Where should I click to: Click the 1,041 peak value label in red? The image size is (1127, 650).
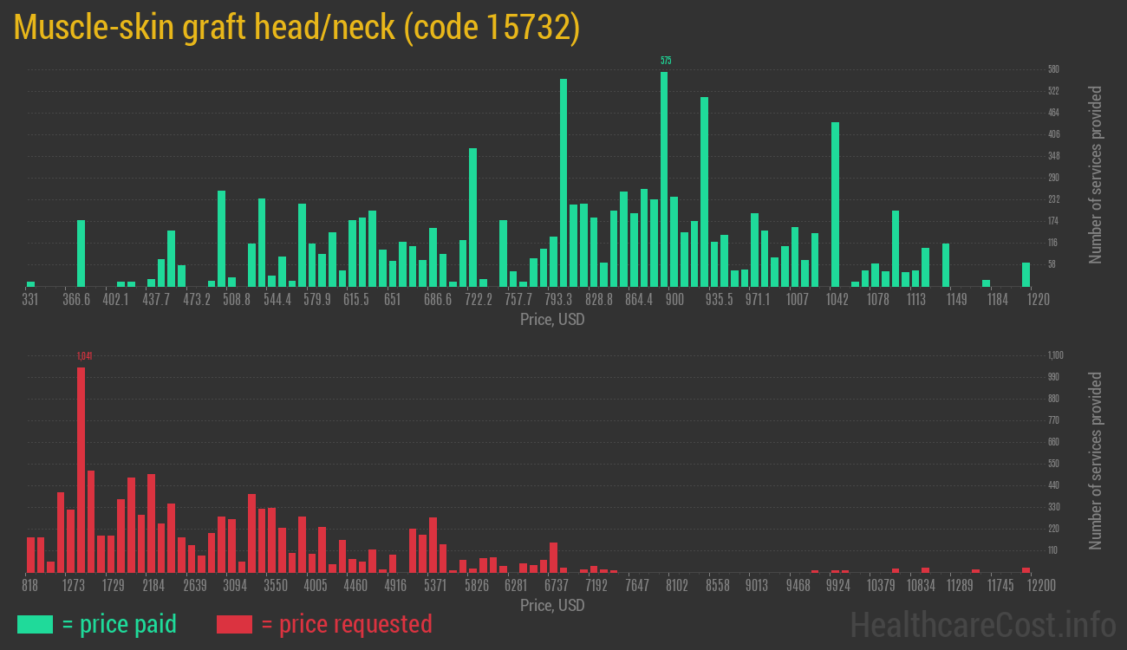pyautogui.click(x=83, y=356)
